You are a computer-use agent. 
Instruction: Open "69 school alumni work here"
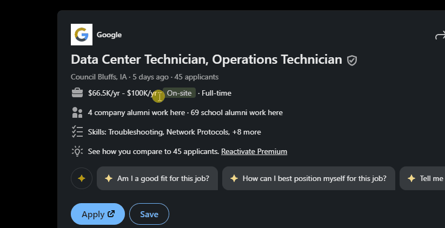[237, 112]
